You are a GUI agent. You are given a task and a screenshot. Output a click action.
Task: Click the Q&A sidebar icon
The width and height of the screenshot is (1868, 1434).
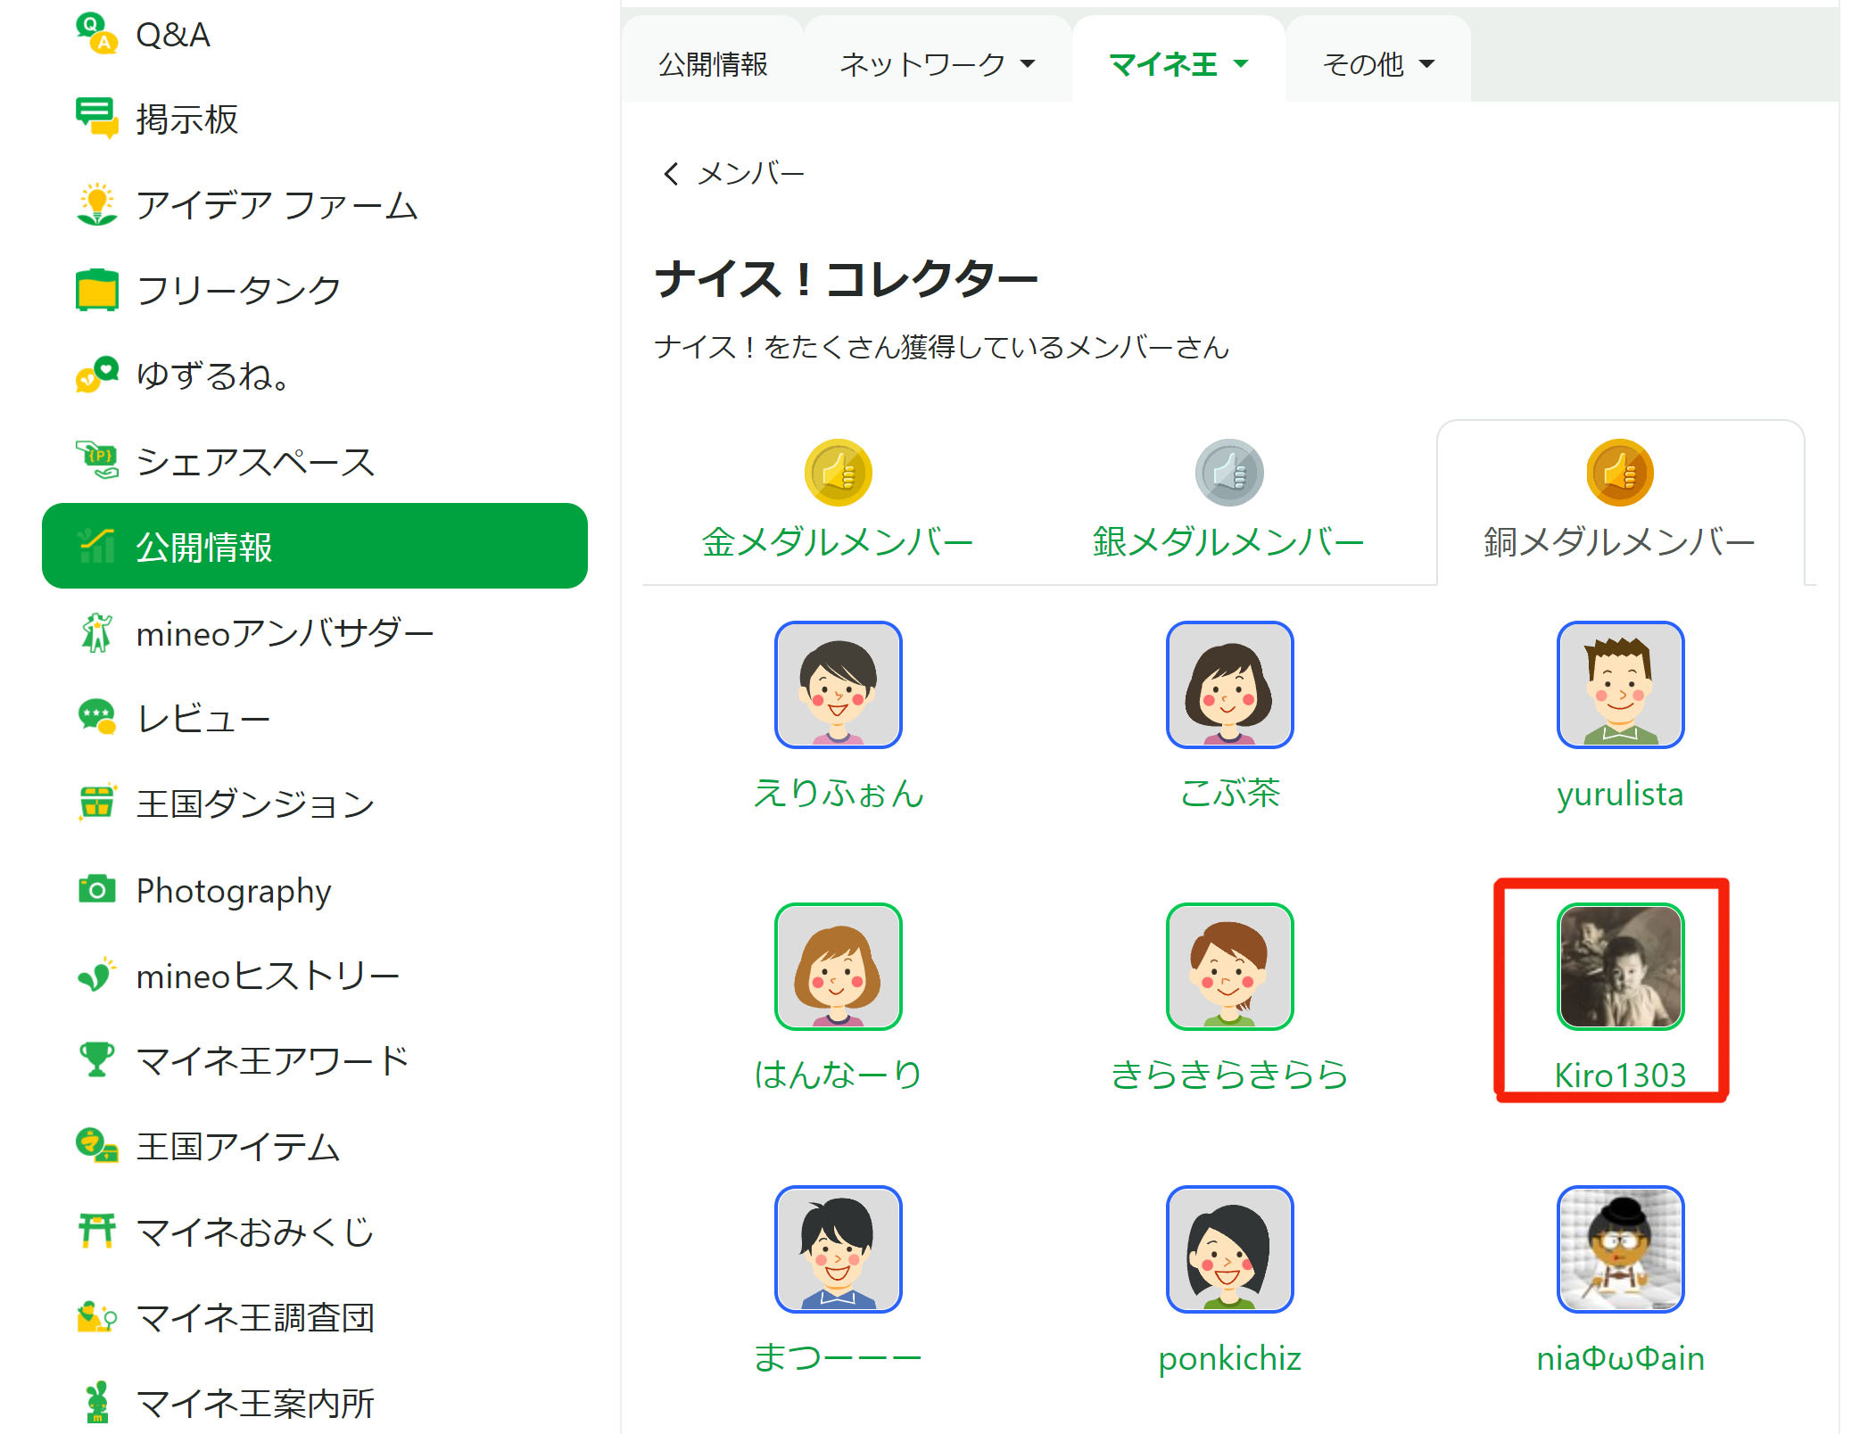click(x=96, y=34)
